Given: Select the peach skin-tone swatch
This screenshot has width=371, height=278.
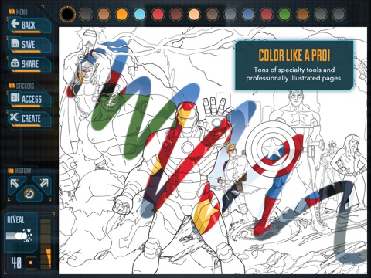Looking at the screenshot, I should (194, 15).
